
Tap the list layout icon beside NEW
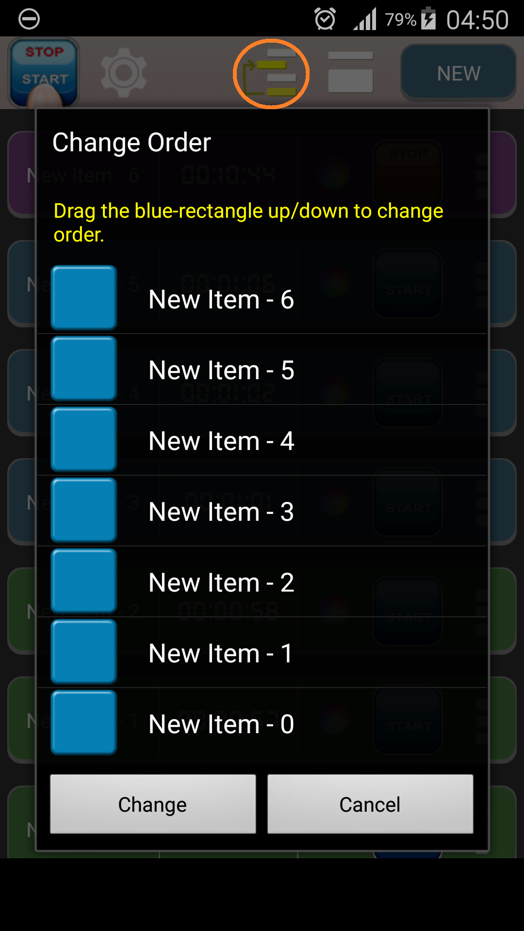pyautogui.click(x=350, y=72)
